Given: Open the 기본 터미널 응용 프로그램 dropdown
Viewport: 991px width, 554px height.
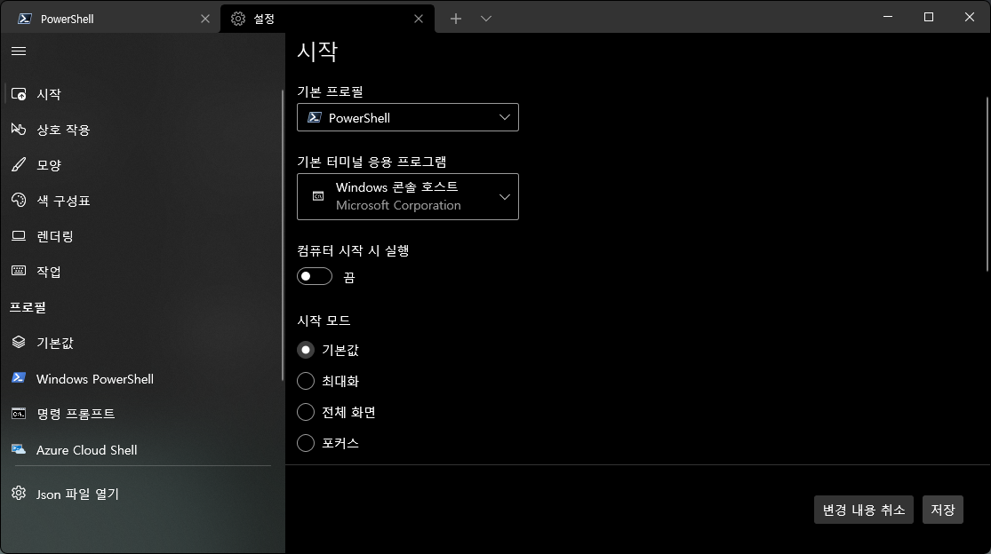Looking at the screenshot, I should pyautogui.click(x=408, y=196).
